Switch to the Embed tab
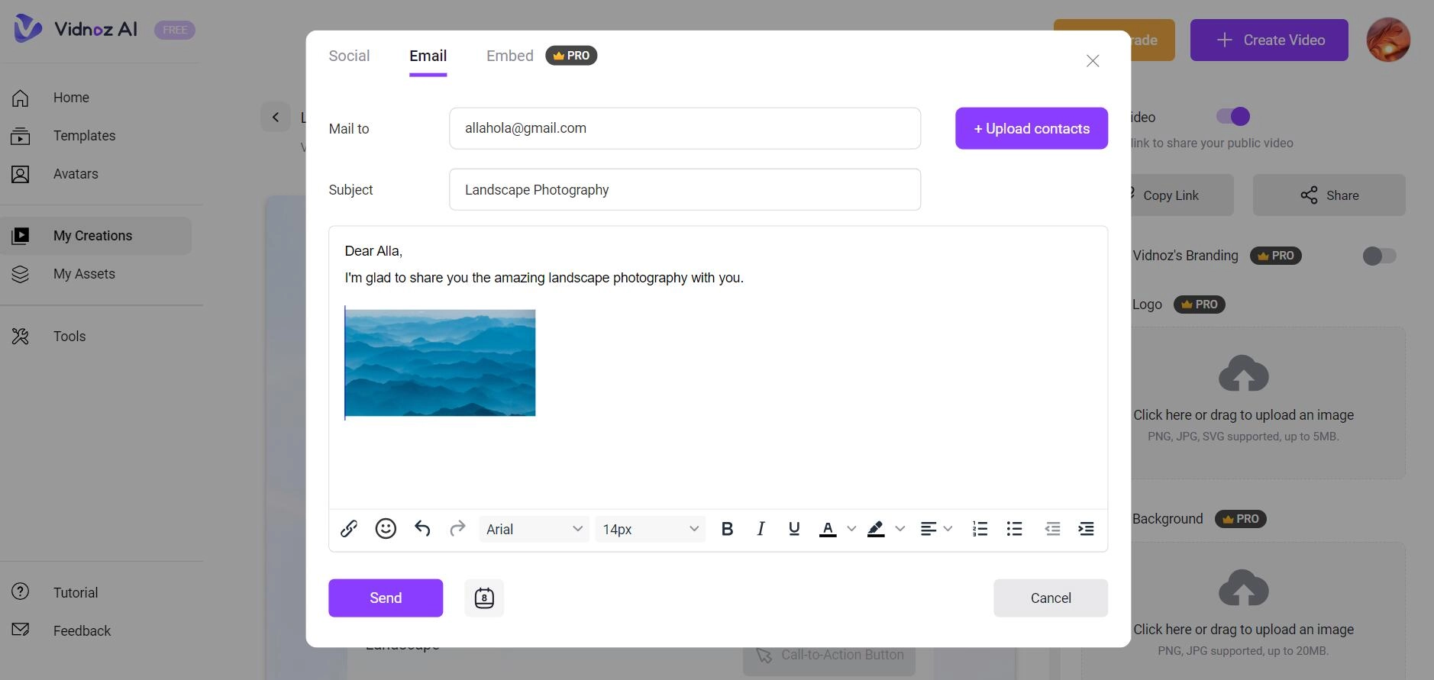This screenshot has height=680, width=1434. tap(509, 56)
